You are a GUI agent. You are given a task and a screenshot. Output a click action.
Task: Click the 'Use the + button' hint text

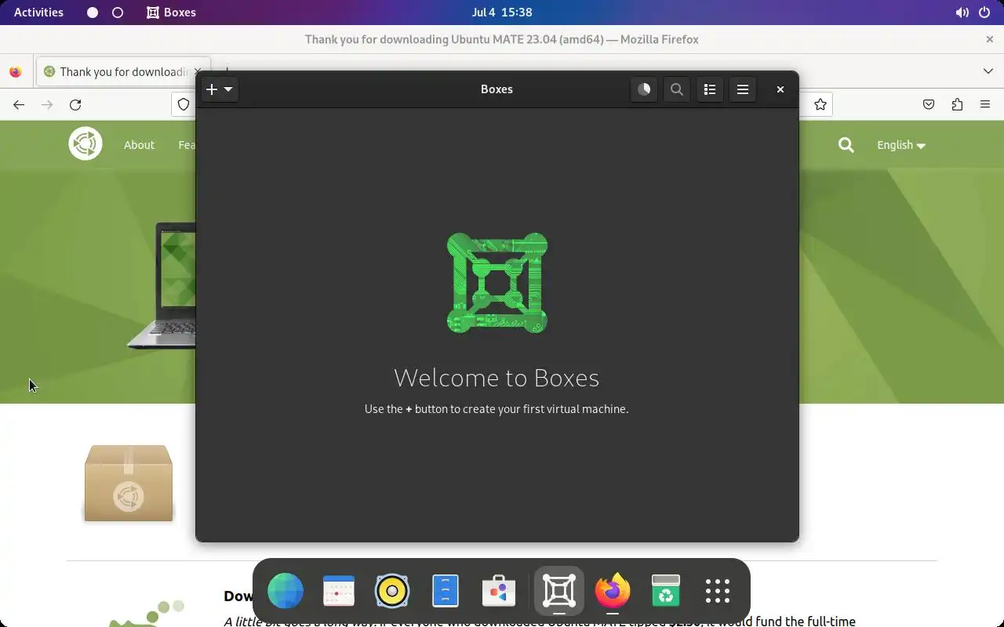[x=497, y=409]
